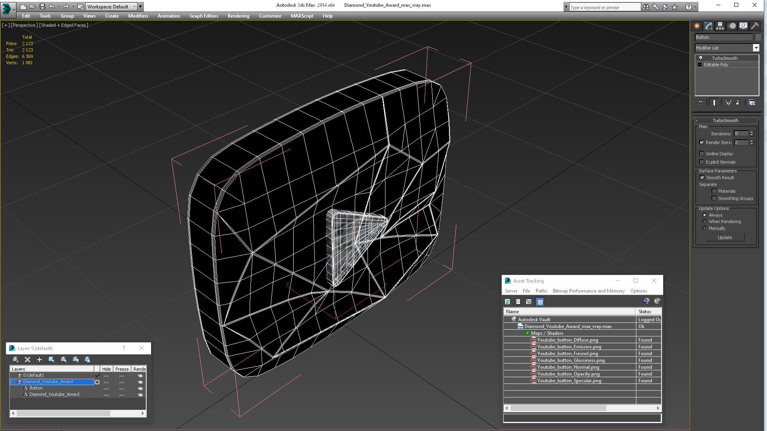Click the Pin Stack icon
This screenshot has height=431, width=767.
point(700,103)
